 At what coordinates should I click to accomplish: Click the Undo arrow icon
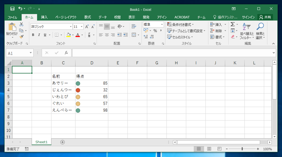pyautogui.click(x=20, y=9)
